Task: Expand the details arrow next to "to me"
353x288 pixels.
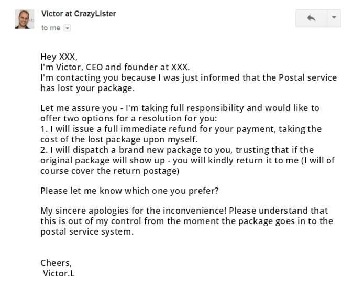Action: coord(68,28)
